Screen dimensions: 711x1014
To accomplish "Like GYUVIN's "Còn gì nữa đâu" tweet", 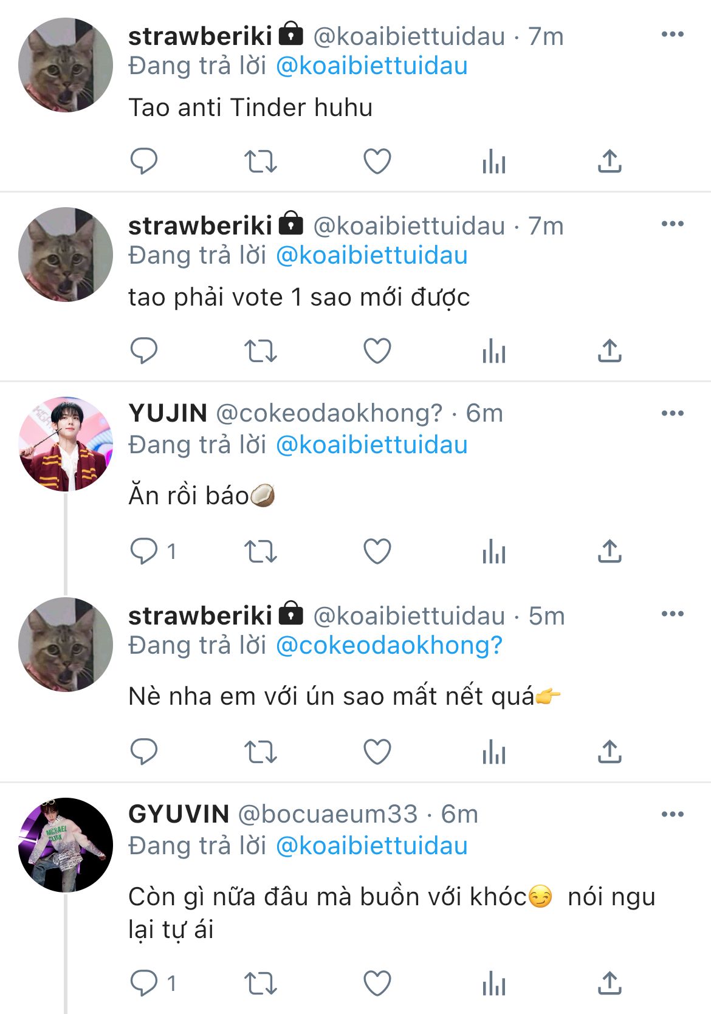I will point(377,983).
